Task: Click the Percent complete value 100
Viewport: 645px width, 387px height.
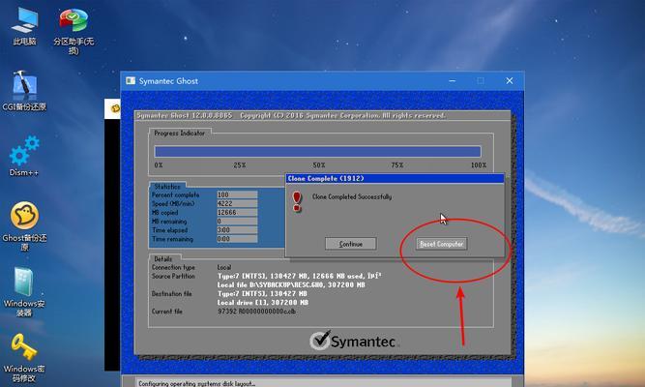Action: coord(237,194)
